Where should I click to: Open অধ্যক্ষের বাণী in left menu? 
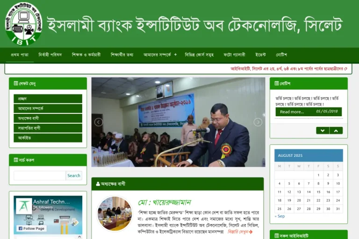48,118
